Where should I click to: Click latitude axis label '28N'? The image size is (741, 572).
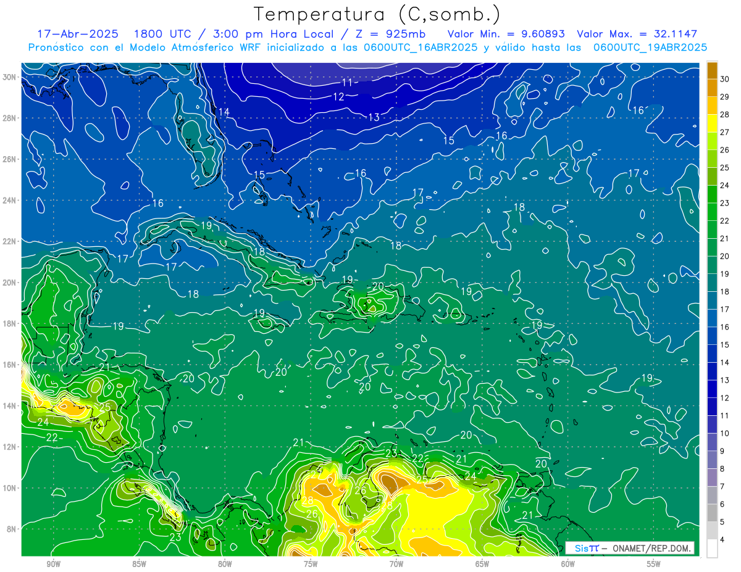pos(9,118)
